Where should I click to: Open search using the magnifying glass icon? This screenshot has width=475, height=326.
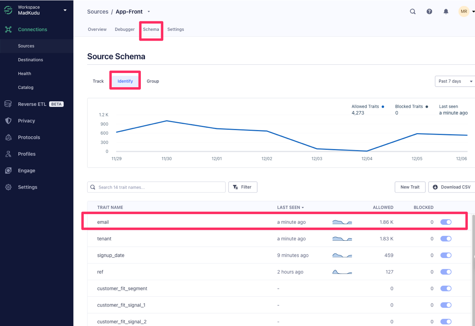tap(413, 11)
